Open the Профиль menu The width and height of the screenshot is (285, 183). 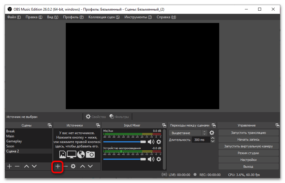click(x=73, y=17)
